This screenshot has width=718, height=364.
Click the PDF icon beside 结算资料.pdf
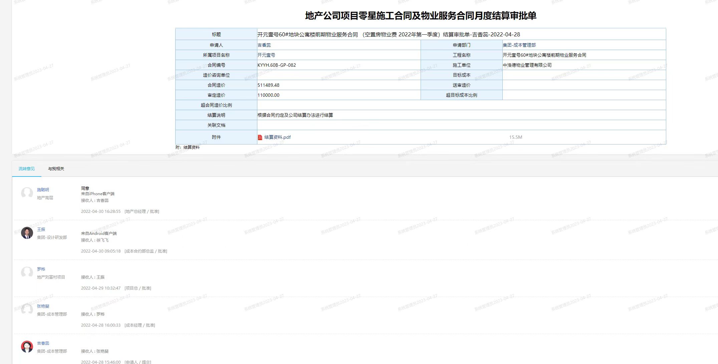click(260, 137)
